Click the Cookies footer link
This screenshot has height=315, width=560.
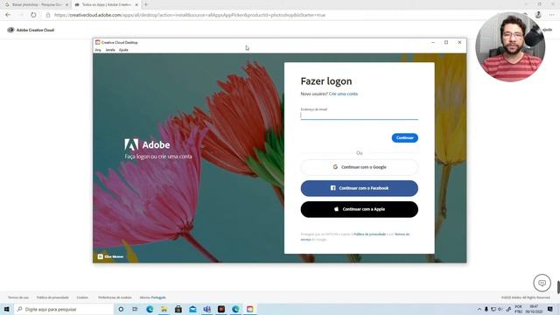82,297
